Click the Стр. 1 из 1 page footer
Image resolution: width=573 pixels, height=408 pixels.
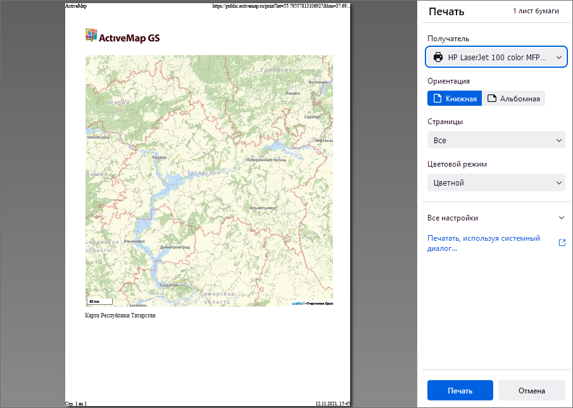click(x=76, y=403)
